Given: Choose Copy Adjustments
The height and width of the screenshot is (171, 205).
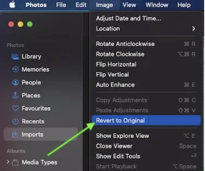Looking at the screenshot, I should click(x=146, y=100).
